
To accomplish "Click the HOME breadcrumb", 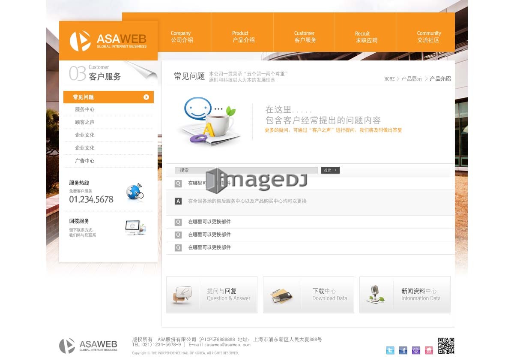I will 389,79.
